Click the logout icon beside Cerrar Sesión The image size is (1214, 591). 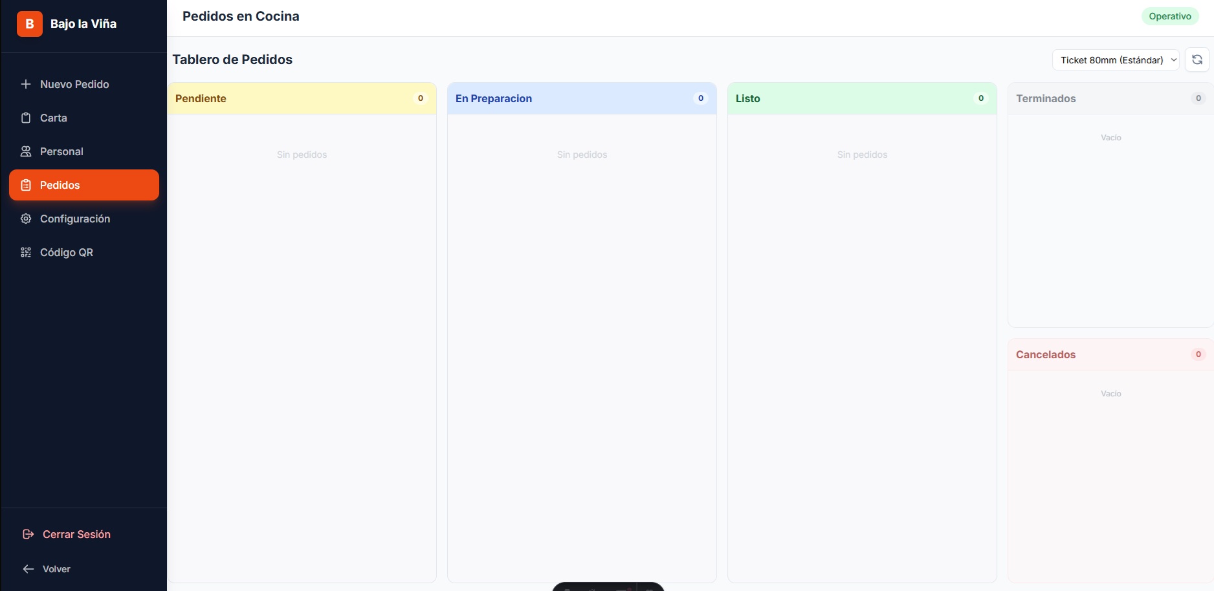(27, 534)
